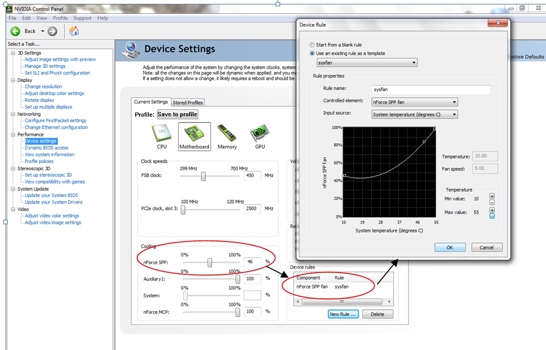
Task: Open 'Change resolution' task
Action: (x=43, y=87)
